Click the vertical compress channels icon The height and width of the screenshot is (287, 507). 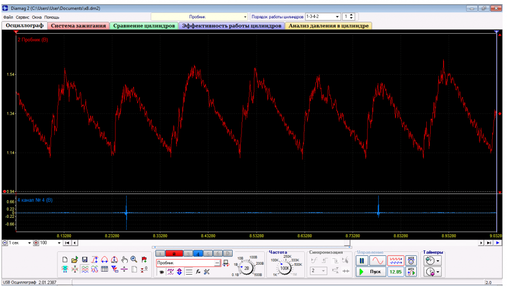tap(75, 269)
